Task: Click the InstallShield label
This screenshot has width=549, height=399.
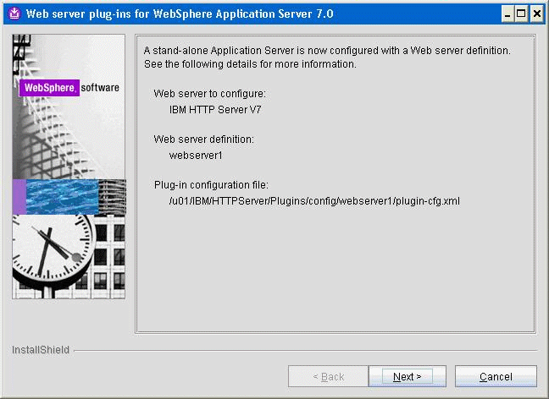Action: 41,350
